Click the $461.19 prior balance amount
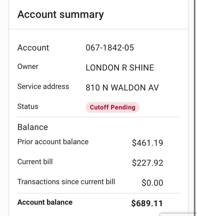 coord(147,143)
